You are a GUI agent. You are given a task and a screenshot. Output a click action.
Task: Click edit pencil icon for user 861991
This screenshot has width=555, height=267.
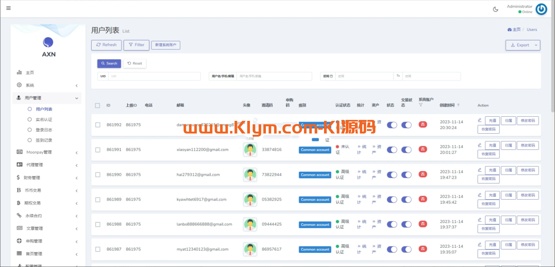479,145
